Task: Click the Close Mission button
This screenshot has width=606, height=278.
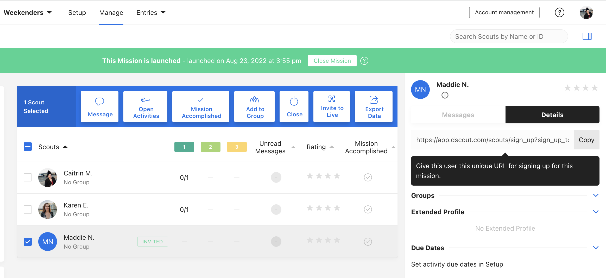Action: [x=332, y=61]
